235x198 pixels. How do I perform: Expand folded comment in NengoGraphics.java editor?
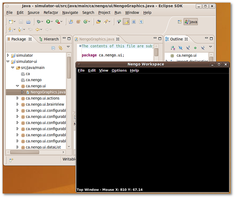[x=80, y=46]
